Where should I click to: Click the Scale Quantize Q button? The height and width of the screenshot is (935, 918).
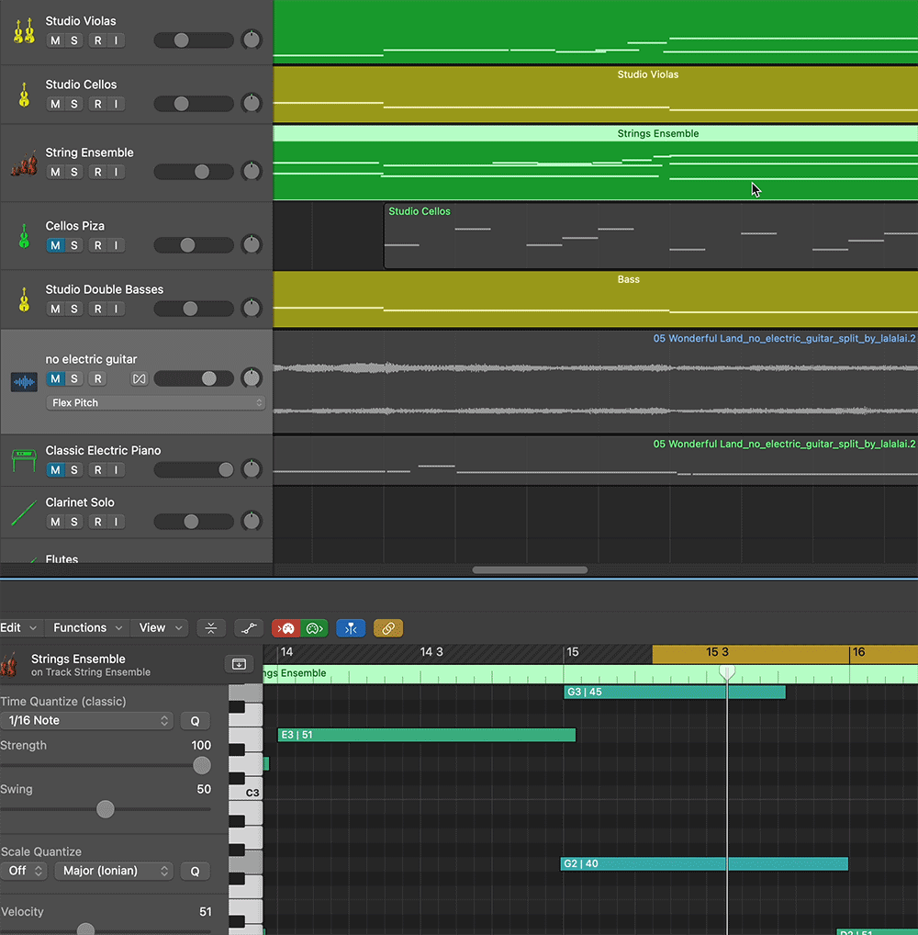(195, 871)
